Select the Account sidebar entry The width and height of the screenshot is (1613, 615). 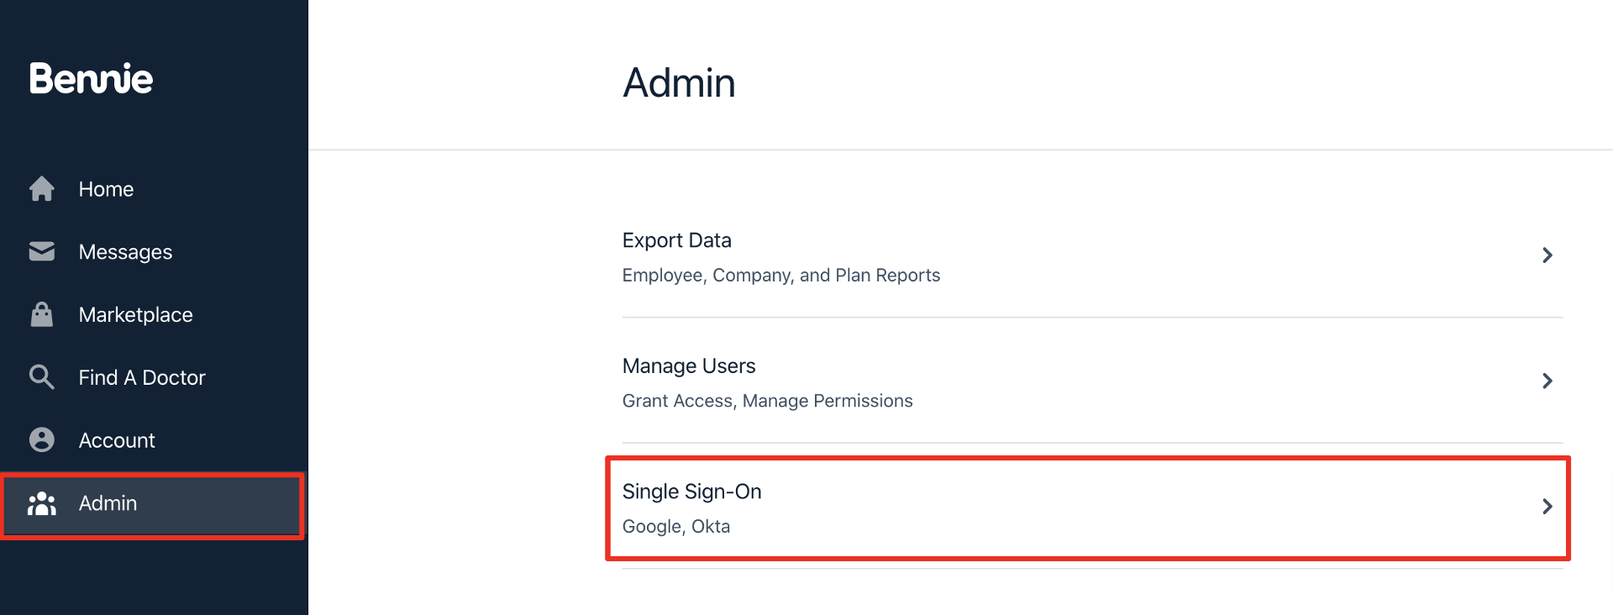pos(116,439)
